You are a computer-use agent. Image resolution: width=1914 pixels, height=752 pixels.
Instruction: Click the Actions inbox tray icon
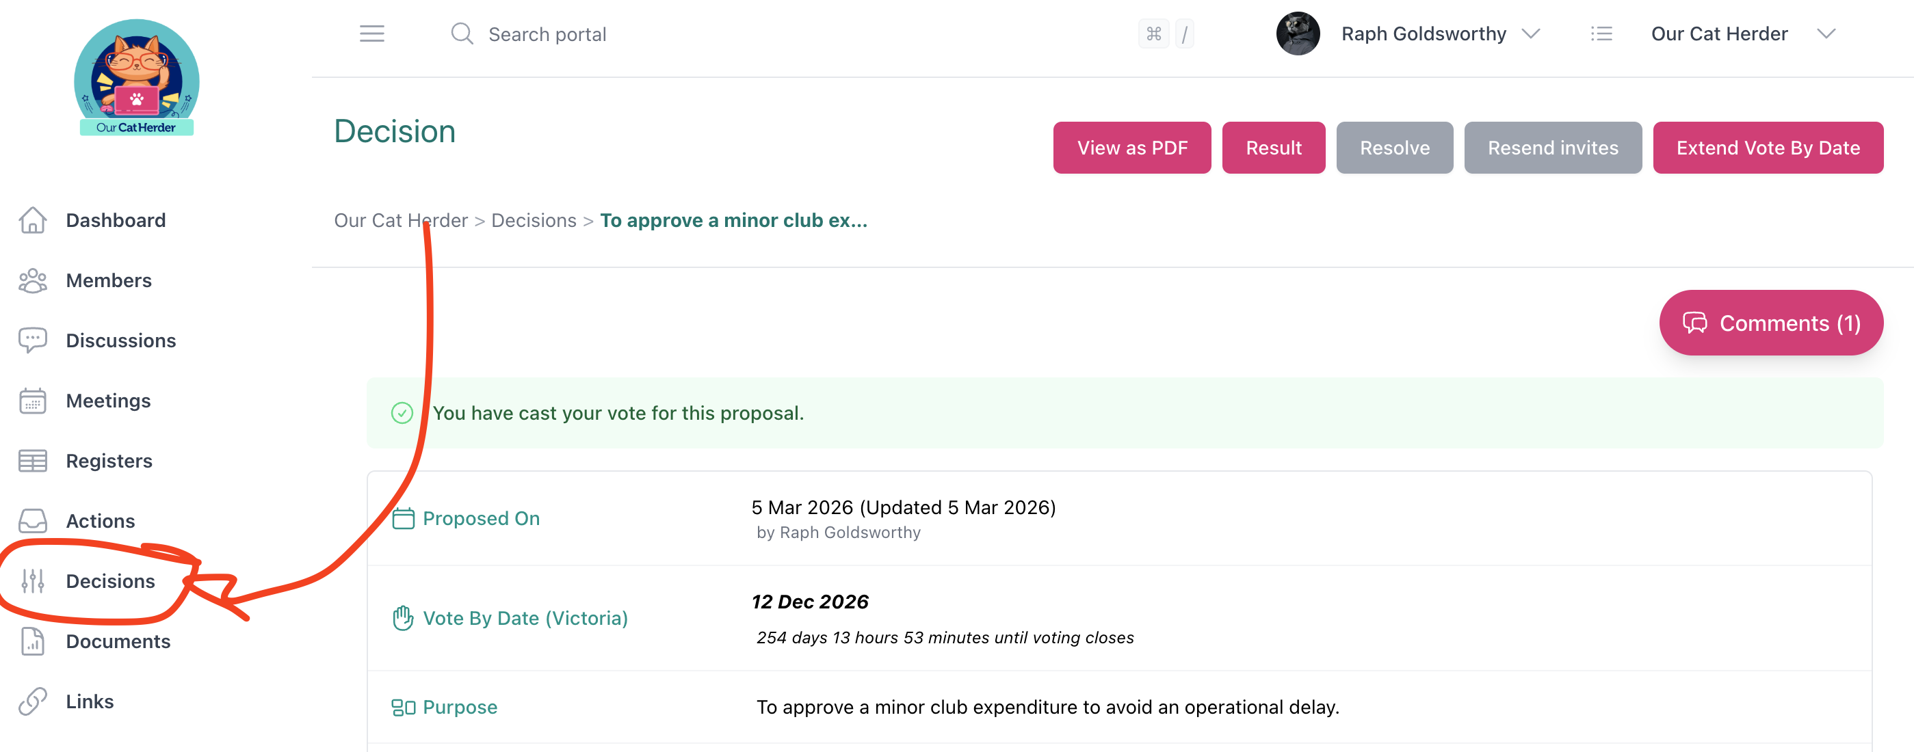click(x=33, y=520)
